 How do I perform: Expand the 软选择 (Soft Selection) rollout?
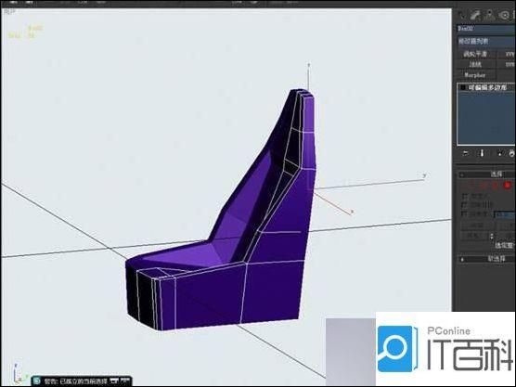[486, 259]
